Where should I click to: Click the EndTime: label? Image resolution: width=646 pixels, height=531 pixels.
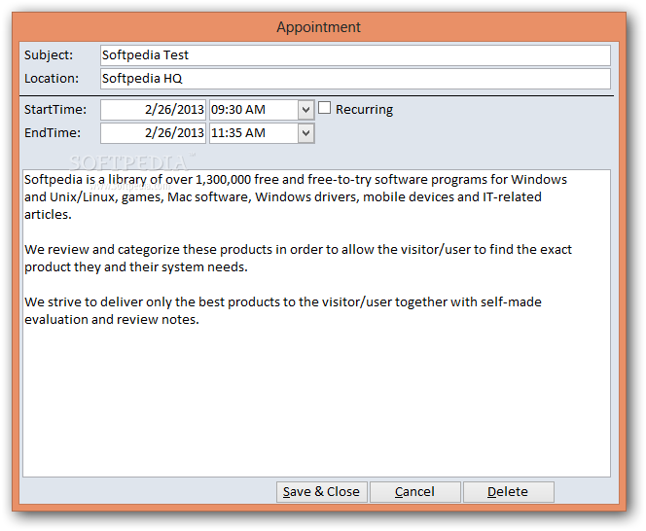pos(53,133)
